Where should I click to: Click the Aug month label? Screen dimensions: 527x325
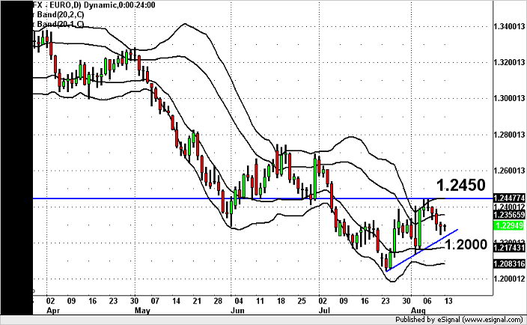coord(418,310)
